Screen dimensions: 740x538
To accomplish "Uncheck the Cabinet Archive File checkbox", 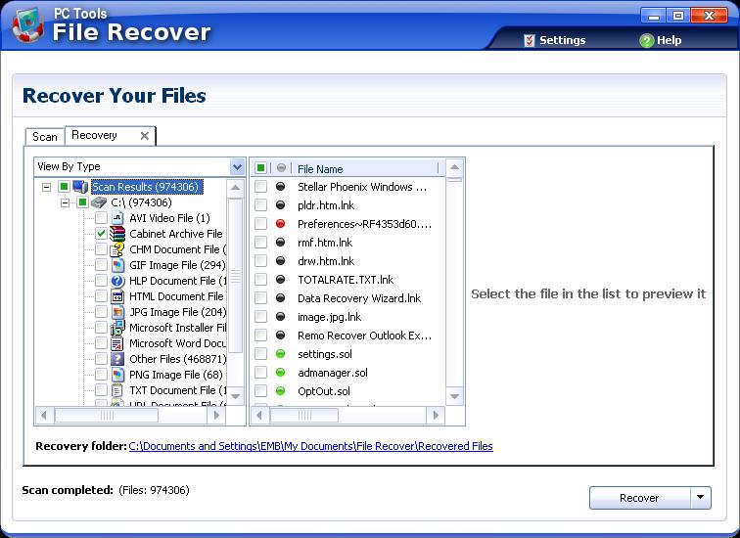I will (101, 234).
